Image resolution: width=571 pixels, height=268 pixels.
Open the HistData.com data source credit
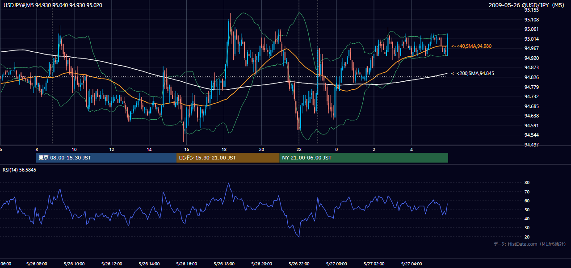click(530, 244)
